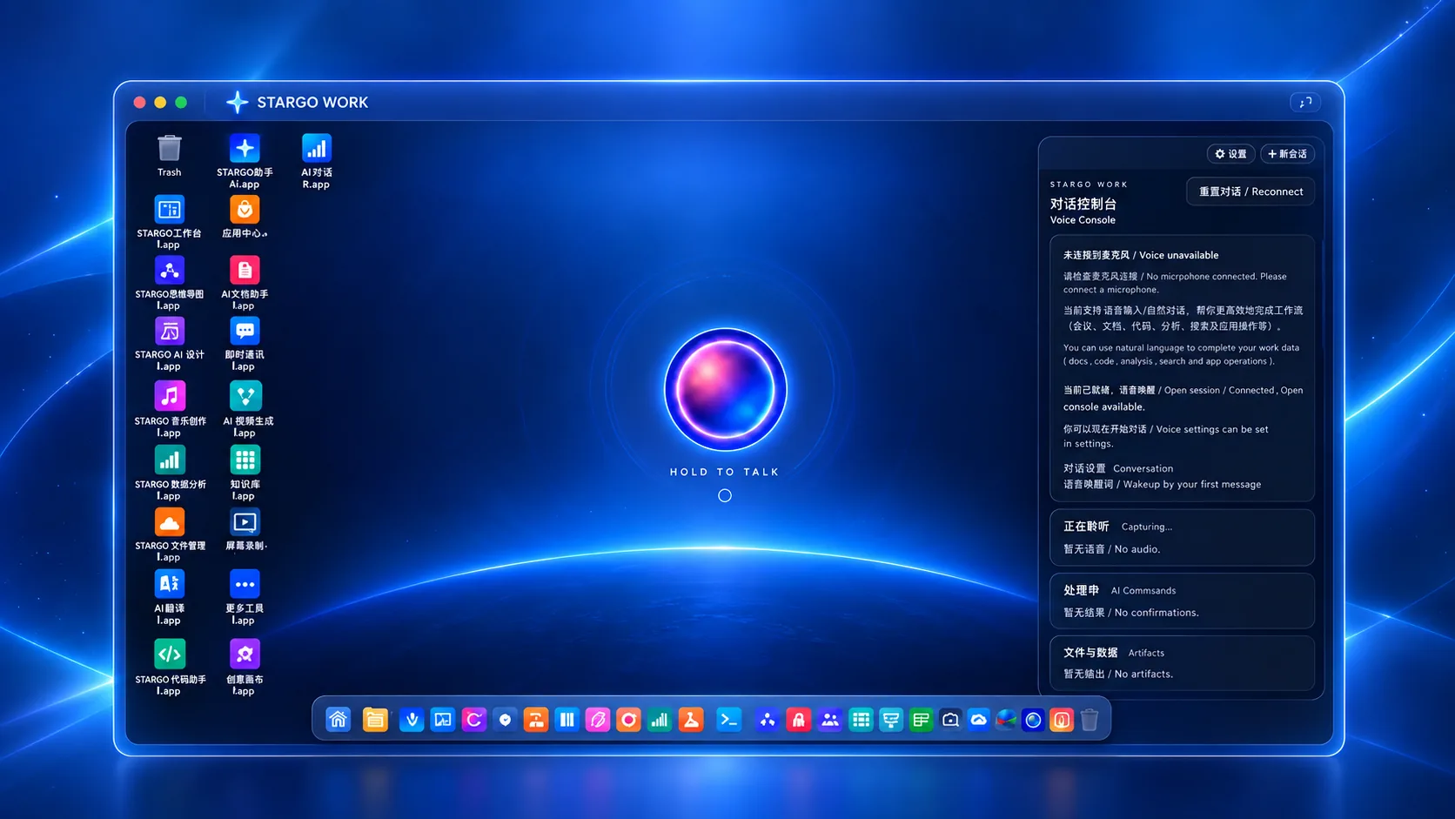Screen dimensions: 1455x819
Task: Open the camera screenshot icon in the dock
Action: pos(950,720)
